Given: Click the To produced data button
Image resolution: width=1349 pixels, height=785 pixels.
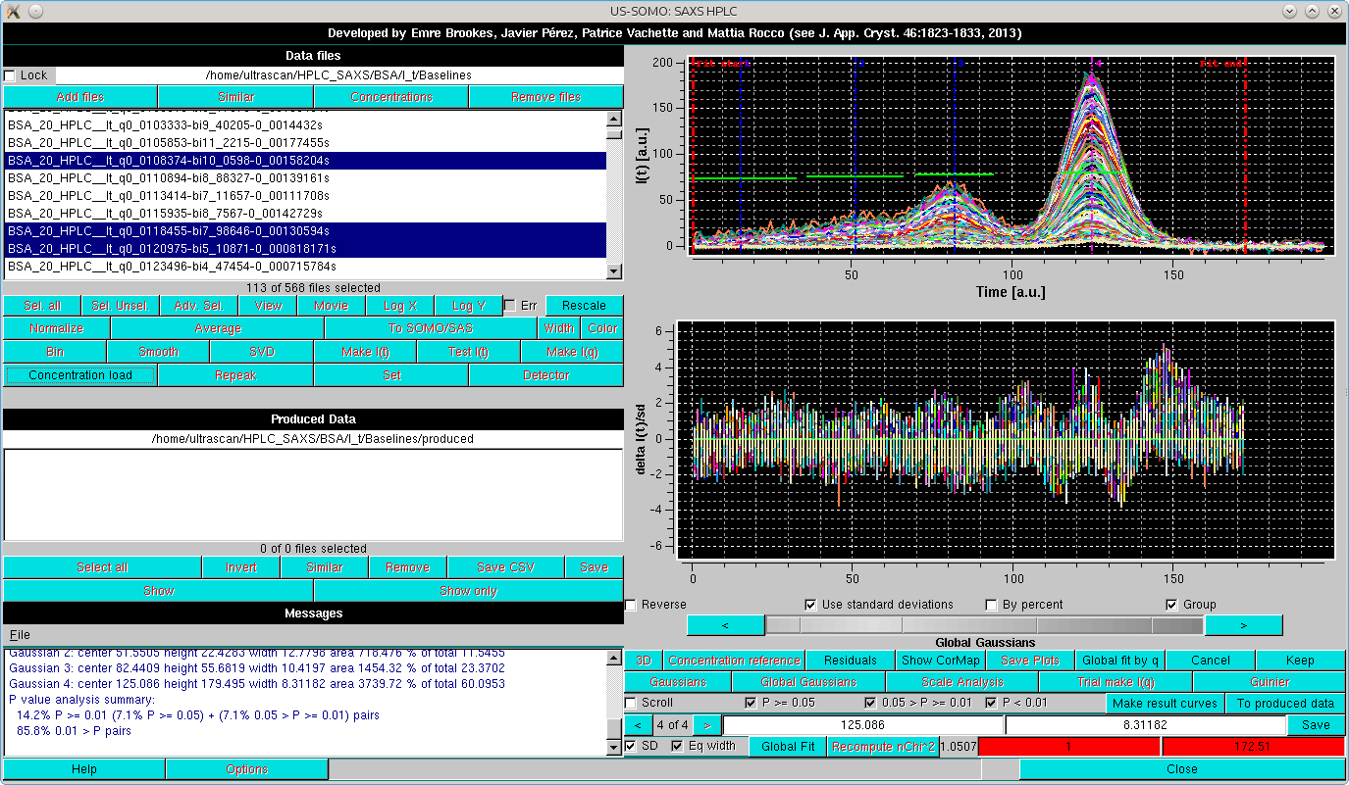Looking at the screenshot, I should click(x=1285, y=704).
